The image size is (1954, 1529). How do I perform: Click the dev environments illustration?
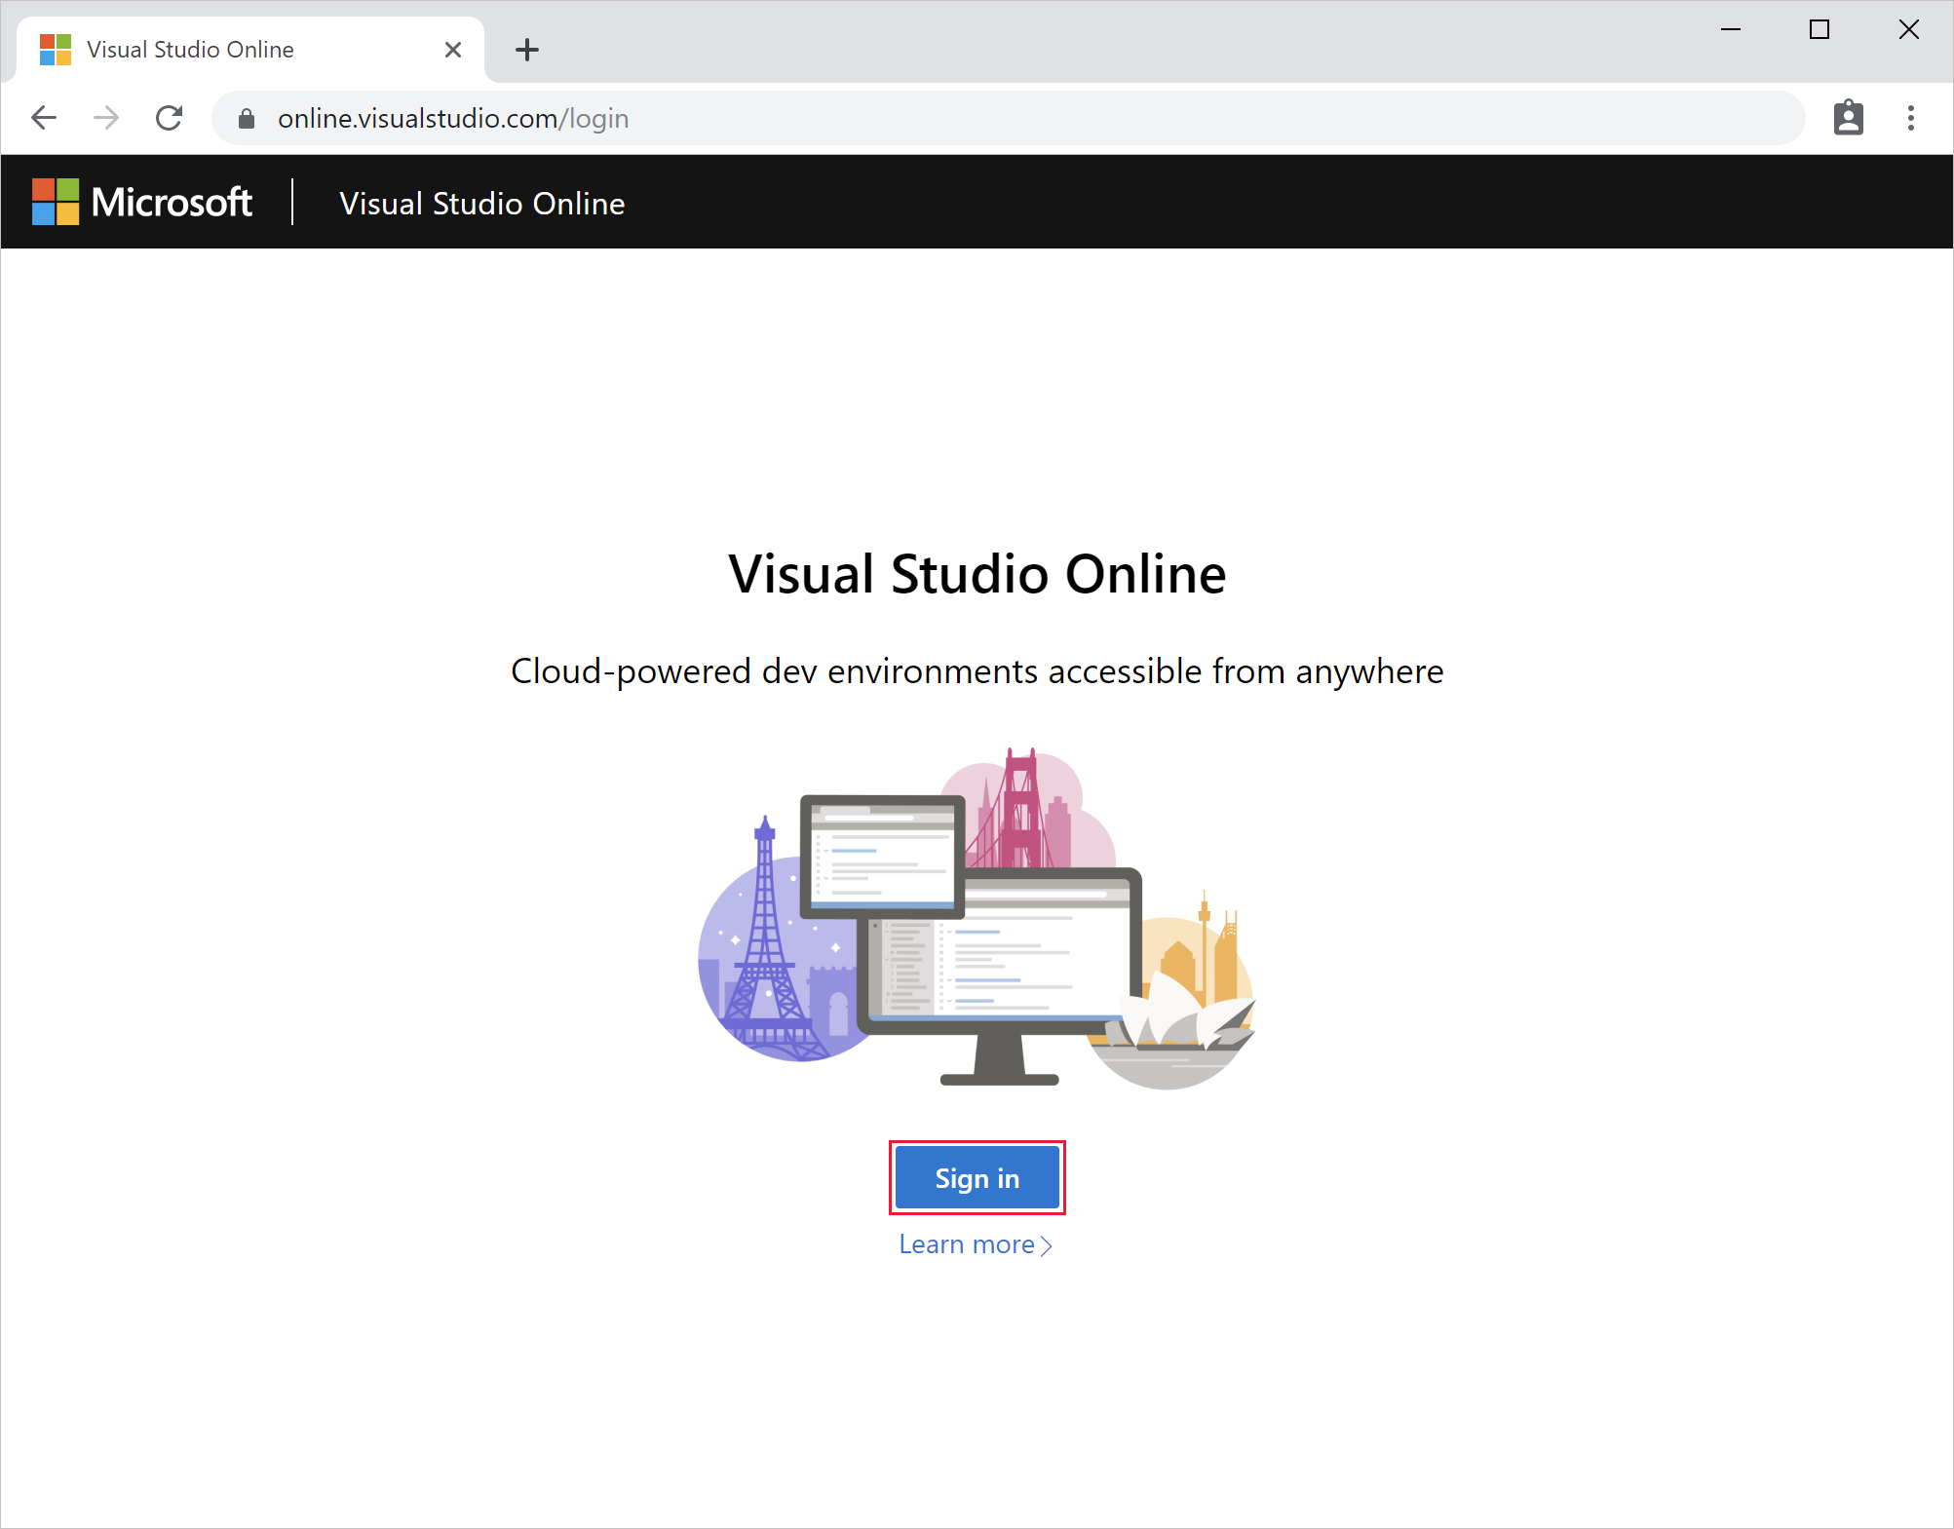(x=977, y=926)
